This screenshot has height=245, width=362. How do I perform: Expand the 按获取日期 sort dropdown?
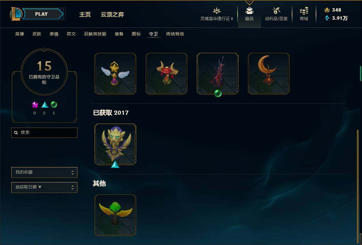coord(44,187)
